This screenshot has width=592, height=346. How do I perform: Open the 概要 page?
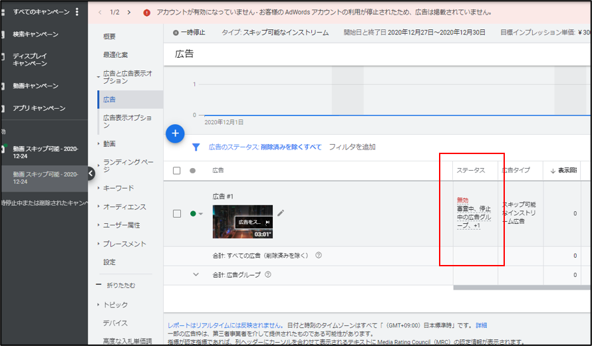click(x=110, y=36)
